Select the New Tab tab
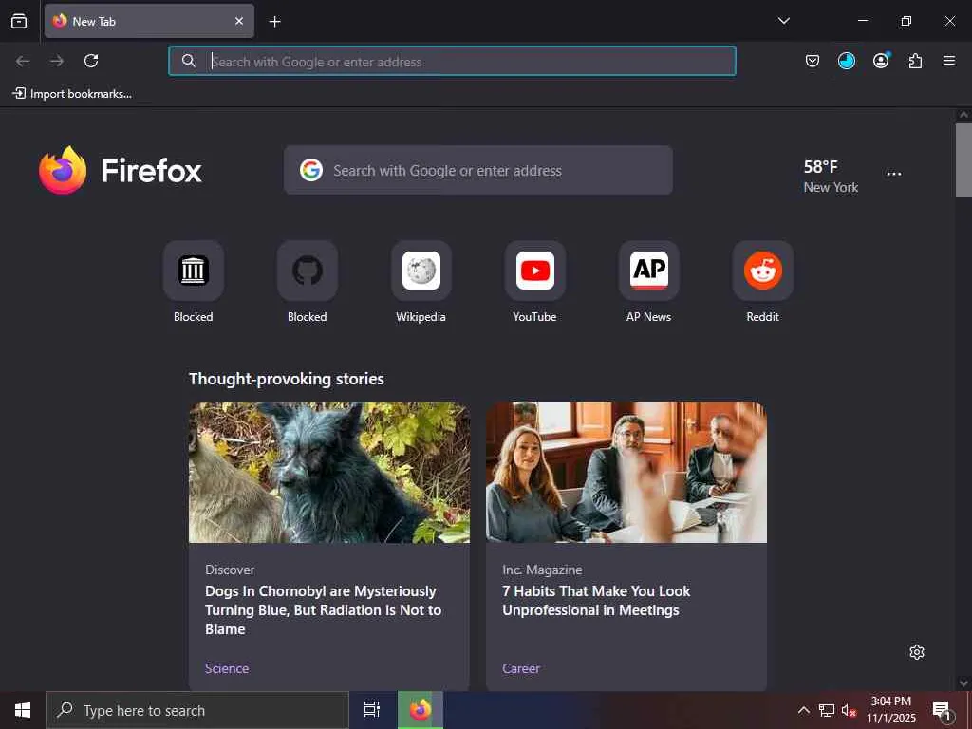 coord(149,21)
